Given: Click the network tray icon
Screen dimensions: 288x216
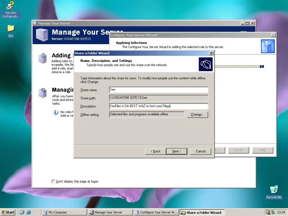Looking at the screenshot, I should coord(273,212).
